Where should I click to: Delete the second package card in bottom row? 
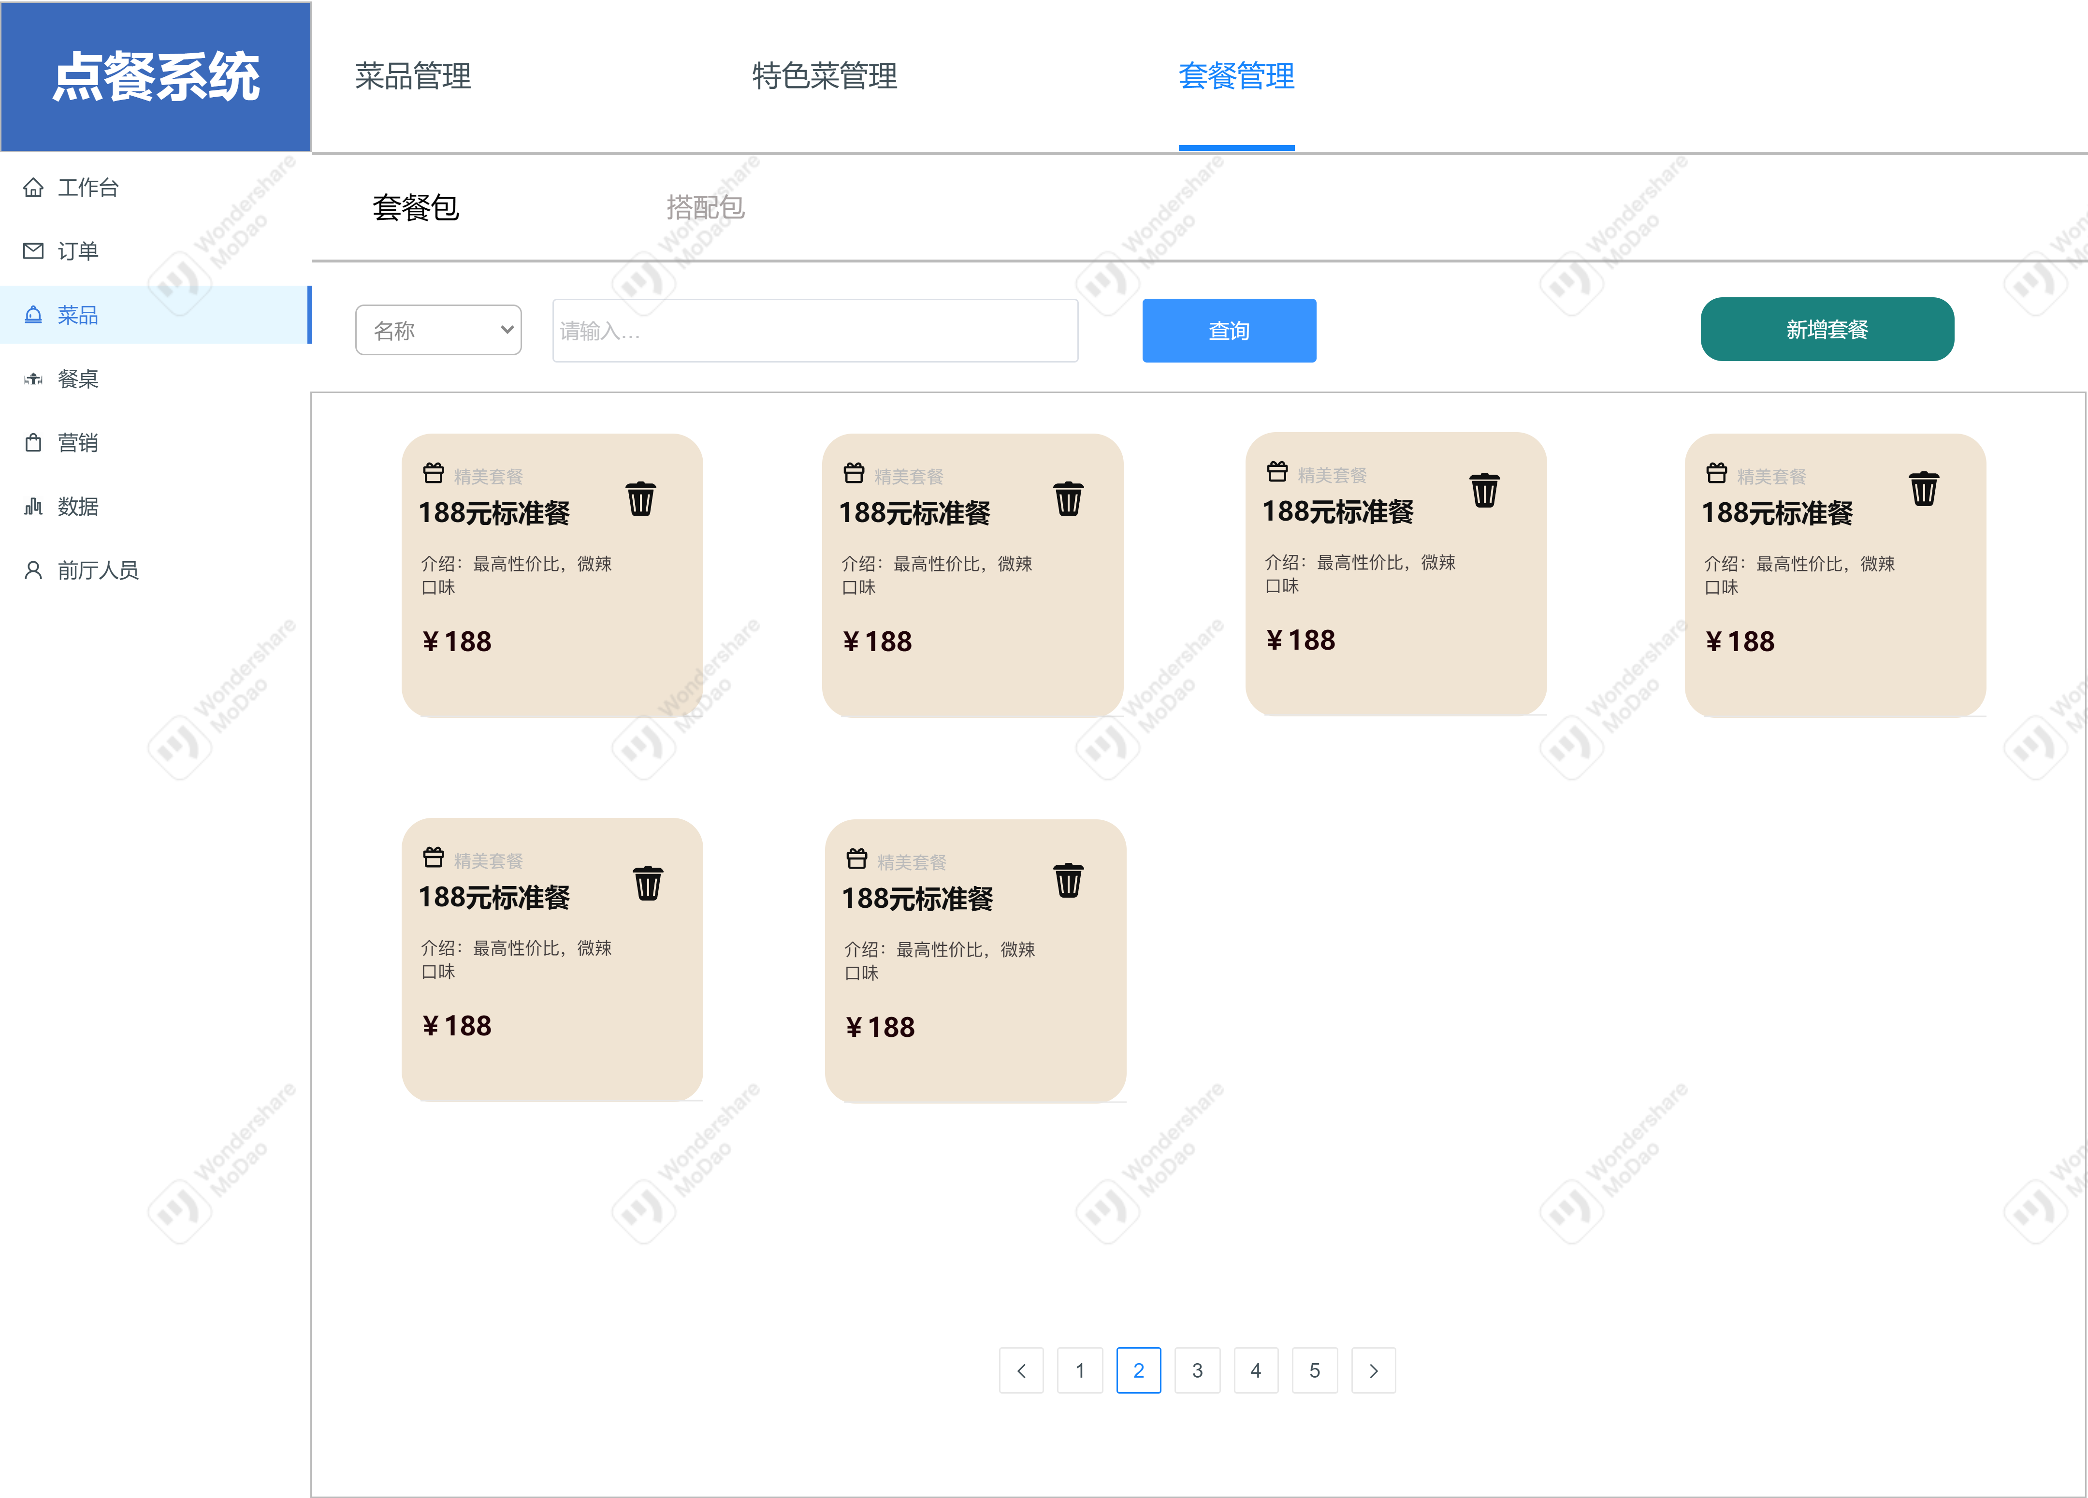click(1068, 880)
